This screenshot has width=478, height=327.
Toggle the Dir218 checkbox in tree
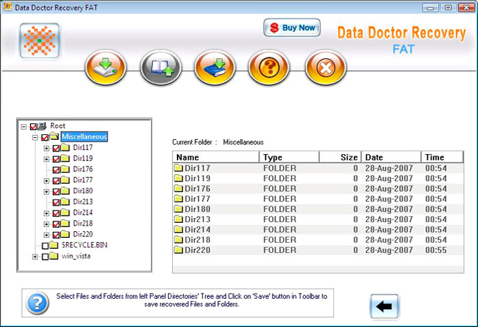point(56,224)
